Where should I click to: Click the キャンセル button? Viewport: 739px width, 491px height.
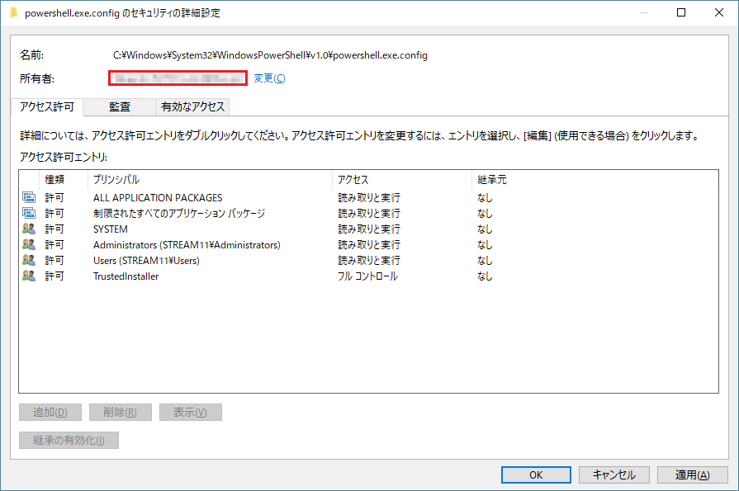coord(613,474)
